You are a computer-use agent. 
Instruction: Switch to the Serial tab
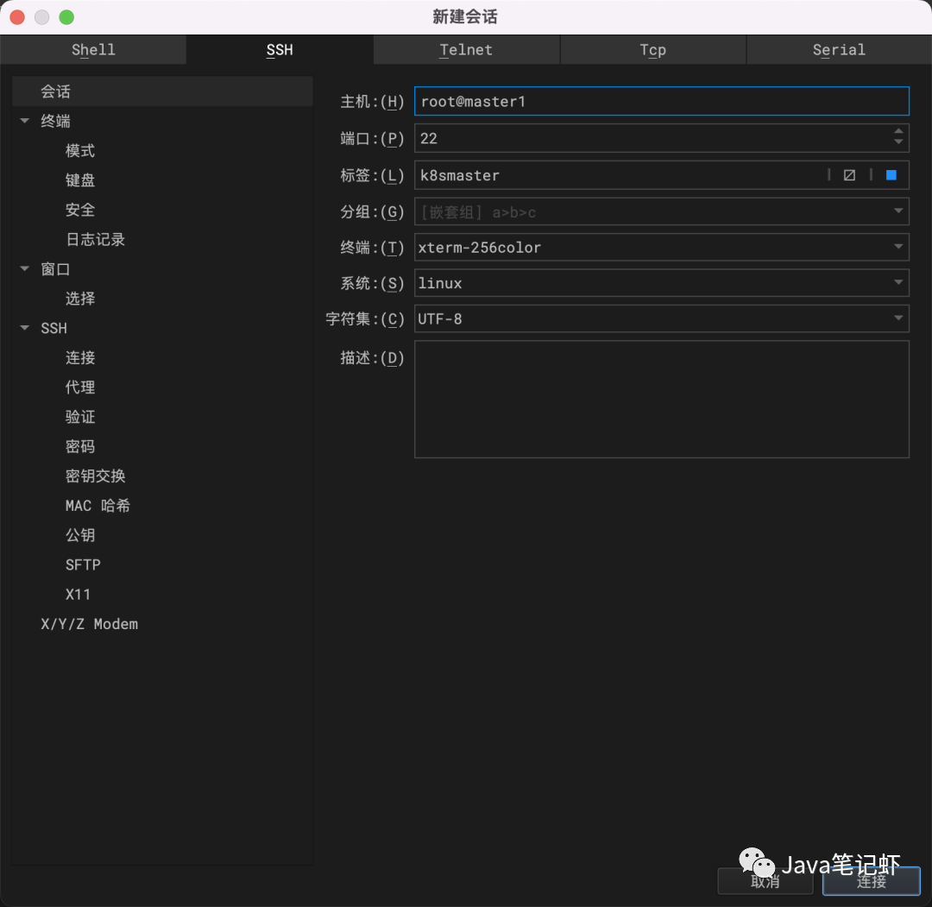838,49
